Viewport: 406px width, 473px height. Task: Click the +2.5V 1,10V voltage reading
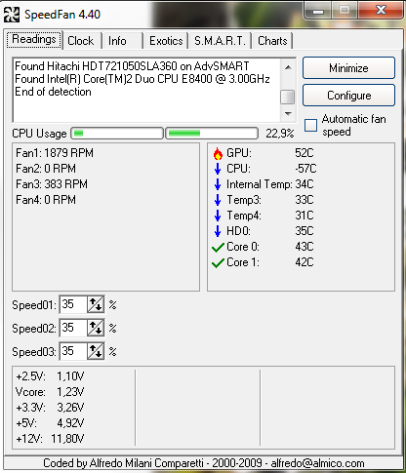(x=50, y=376)
